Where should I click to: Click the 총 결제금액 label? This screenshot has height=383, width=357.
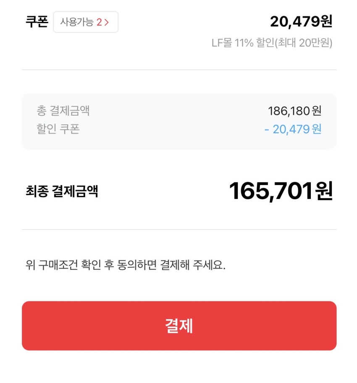63,111
